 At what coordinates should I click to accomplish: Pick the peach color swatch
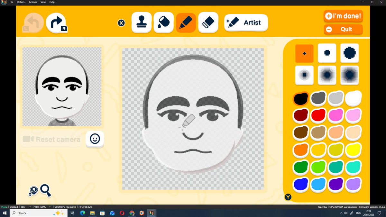336,132
